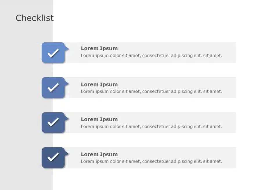Click the pointer arrow on the first blue box

(67, 48)
